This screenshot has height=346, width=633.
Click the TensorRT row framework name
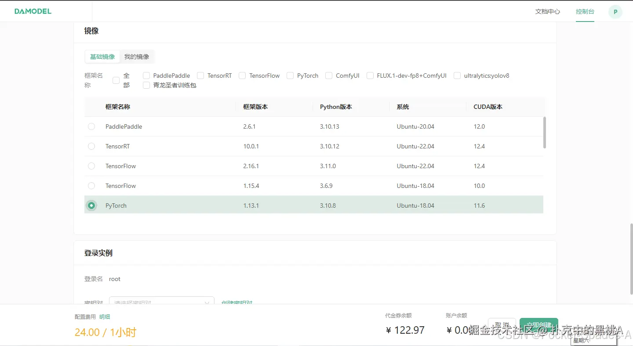coord(118,146)
